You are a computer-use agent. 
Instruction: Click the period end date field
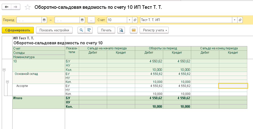[x=67, y=20]
